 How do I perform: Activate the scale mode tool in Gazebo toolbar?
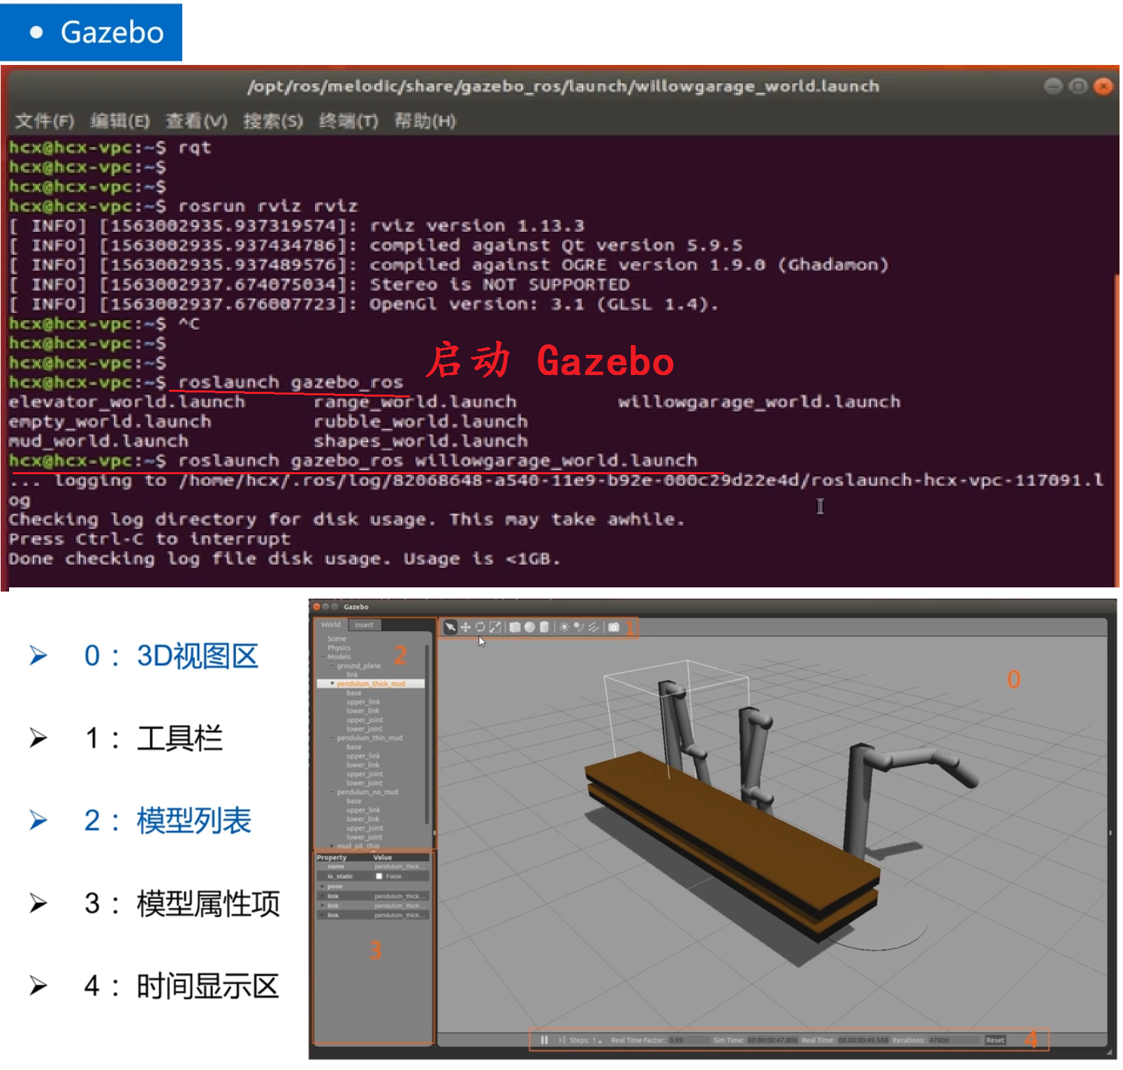click(x=495, y=627)
